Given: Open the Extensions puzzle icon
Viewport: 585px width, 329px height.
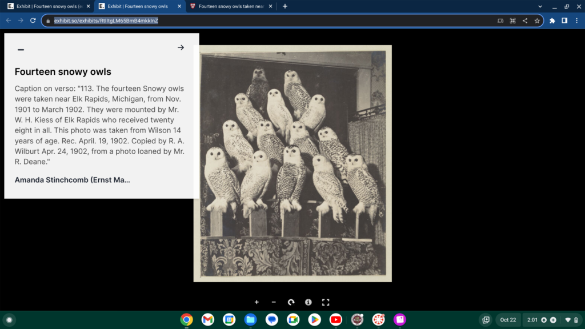Looking at the screenshot, I should 552,21.
